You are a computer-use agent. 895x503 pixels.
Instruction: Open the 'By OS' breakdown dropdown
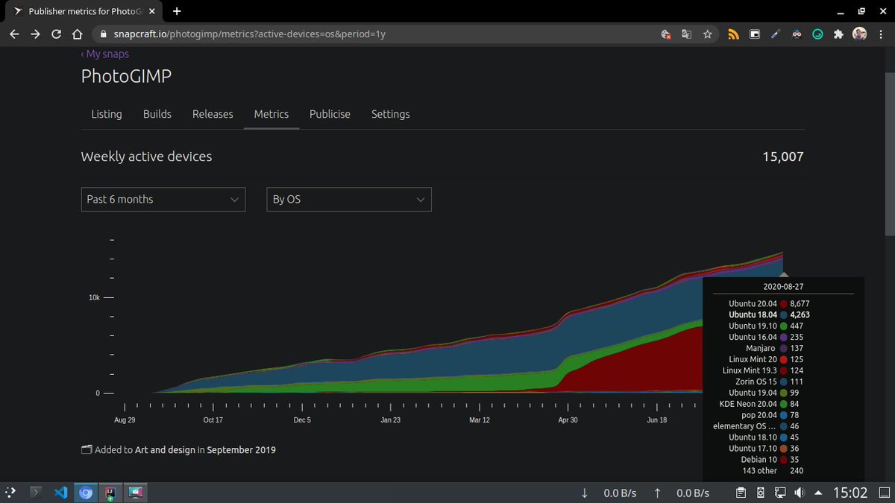pos(349,199)
